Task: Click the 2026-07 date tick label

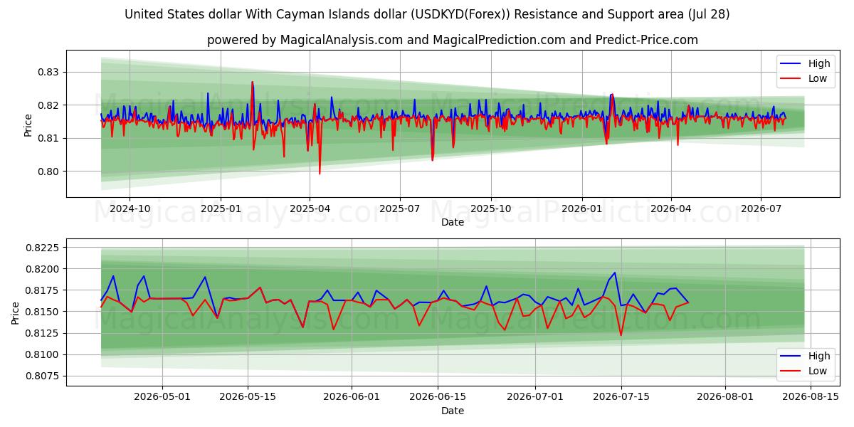Action: pyautogui.click(x=760, y=209)
